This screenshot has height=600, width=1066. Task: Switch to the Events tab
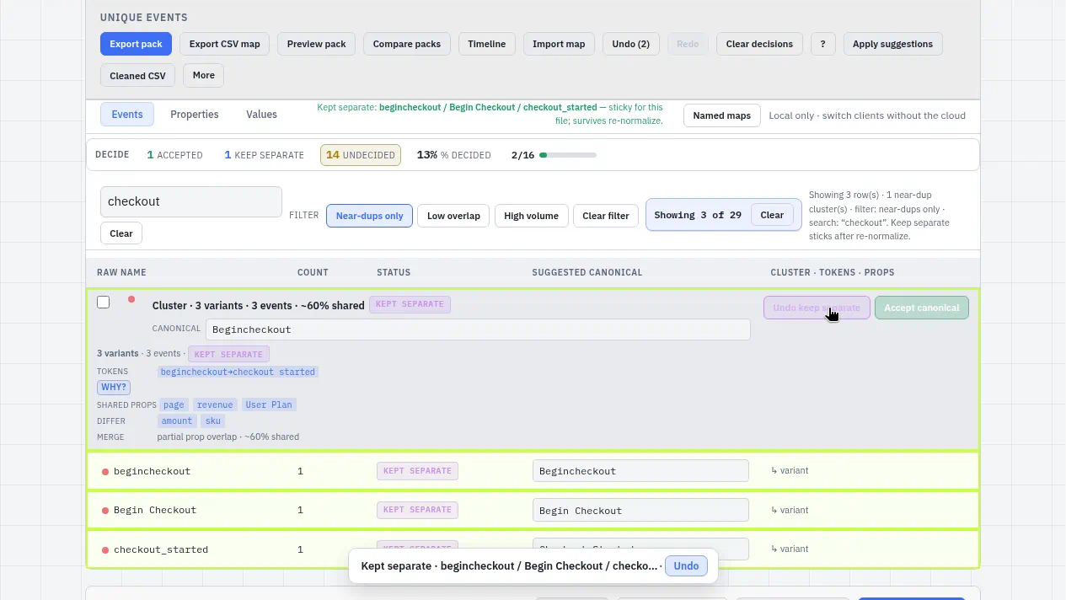pos(127,115)
